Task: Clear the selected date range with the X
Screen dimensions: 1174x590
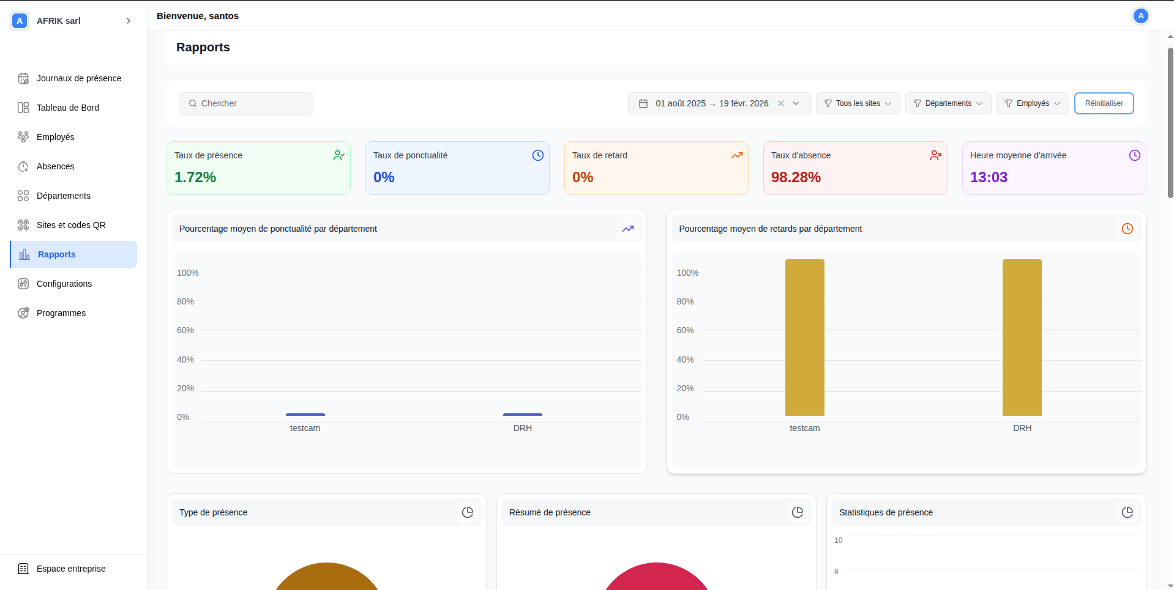Action: pos(781,103)
